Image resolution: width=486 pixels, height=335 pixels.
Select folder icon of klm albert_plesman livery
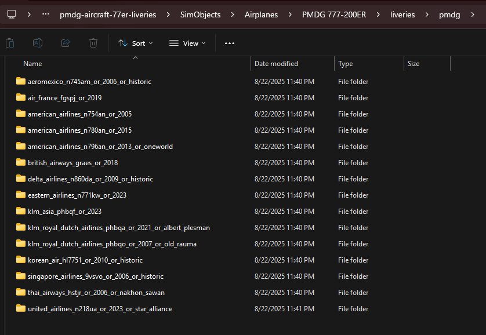pos(21,227)
